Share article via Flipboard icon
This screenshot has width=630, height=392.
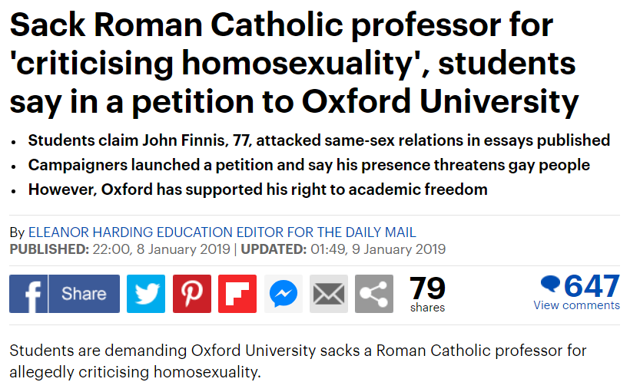[237, 294]
